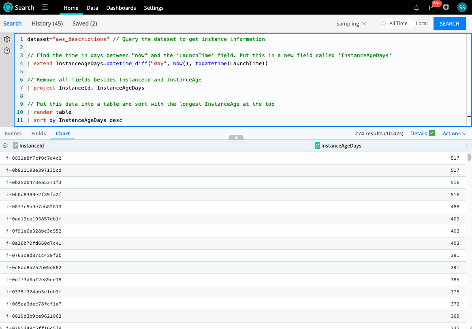Open the SS user profile avatar
Viewport: 472px width, 329px height.
(x=462, y=7)
